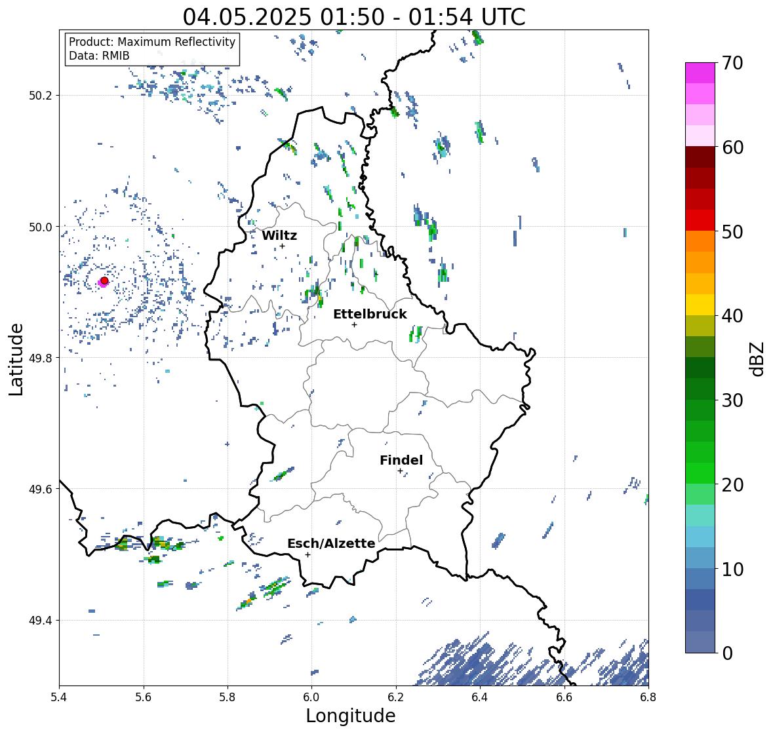Click the 6.4 longitude tick label
This screenshot has height=732, width=773.
coord(480,697)
